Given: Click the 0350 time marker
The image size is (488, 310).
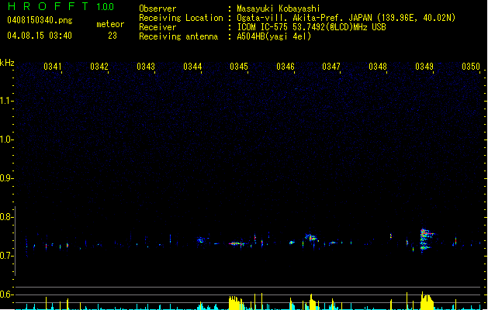Looking at the screenshot, I should (x=471, y=67).
